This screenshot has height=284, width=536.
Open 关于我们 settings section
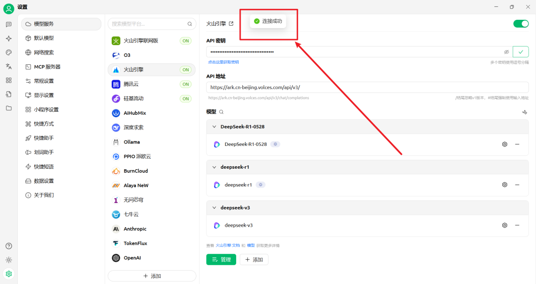click(61, 195)
